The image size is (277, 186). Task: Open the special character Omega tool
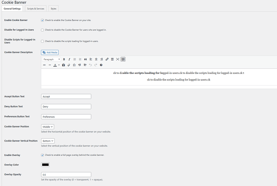pos(74,65)
